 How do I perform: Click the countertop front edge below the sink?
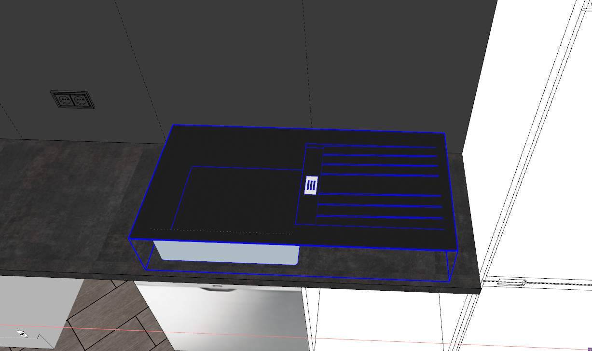coord(289,283)
